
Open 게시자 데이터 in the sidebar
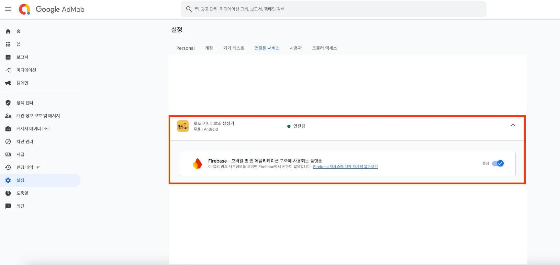click(29, 129)
